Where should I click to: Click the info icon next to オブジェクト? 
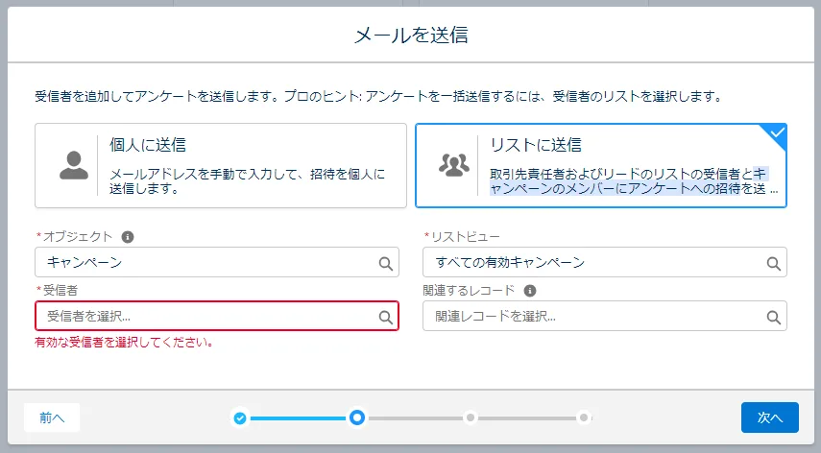(128, 236)
